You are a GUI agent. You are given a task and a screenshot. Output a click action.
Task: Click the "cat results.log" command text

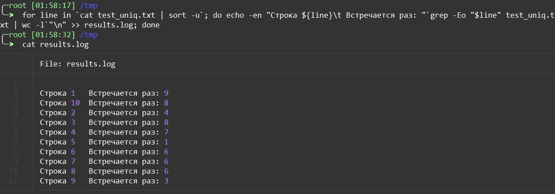pos(55,45)
